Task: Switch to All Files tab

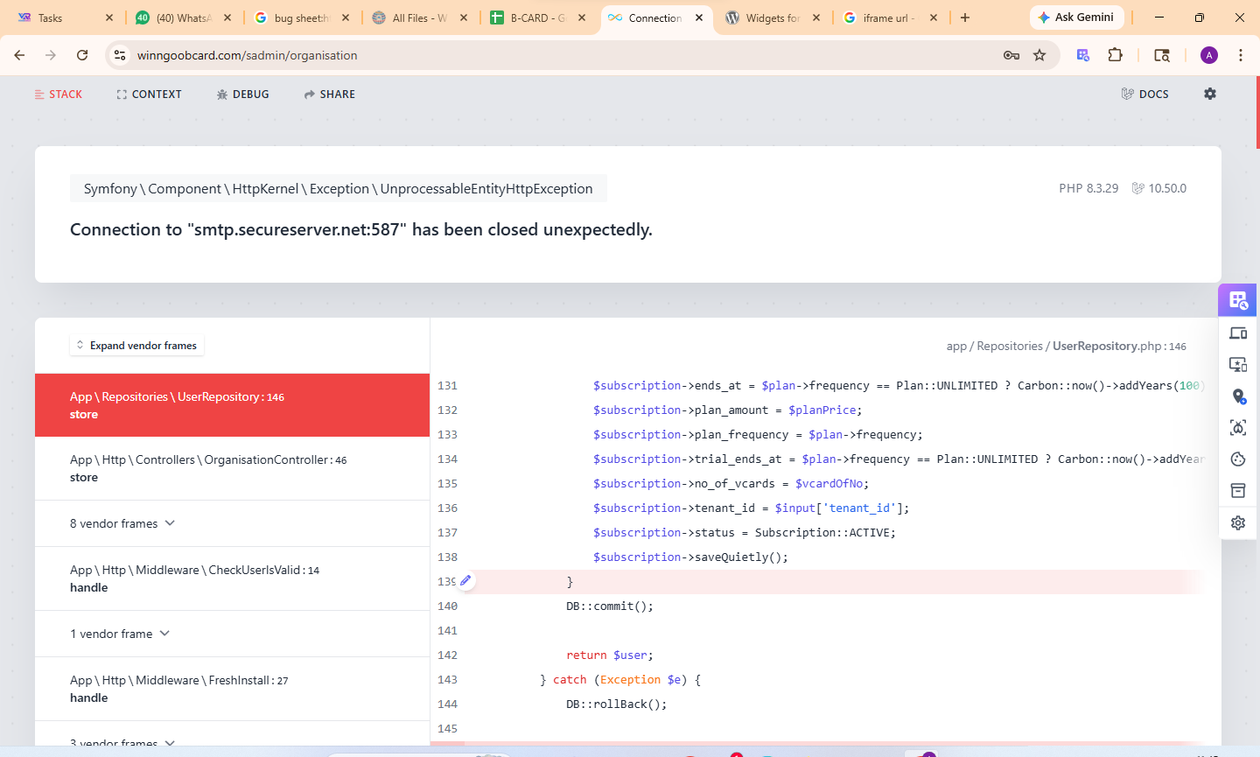Action: (418, 18)
